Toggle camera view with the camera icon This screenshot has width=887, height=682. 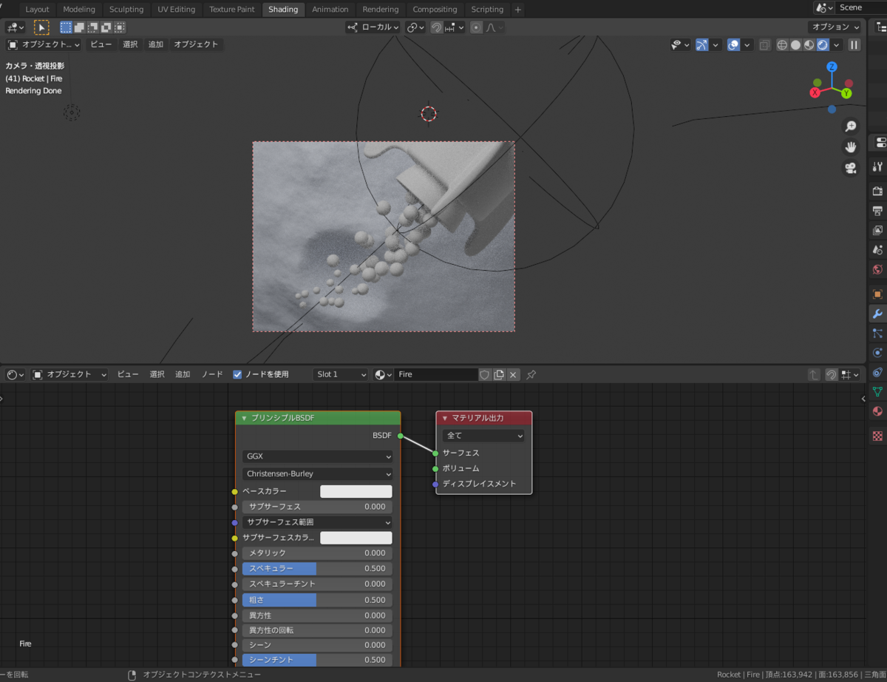851,168
